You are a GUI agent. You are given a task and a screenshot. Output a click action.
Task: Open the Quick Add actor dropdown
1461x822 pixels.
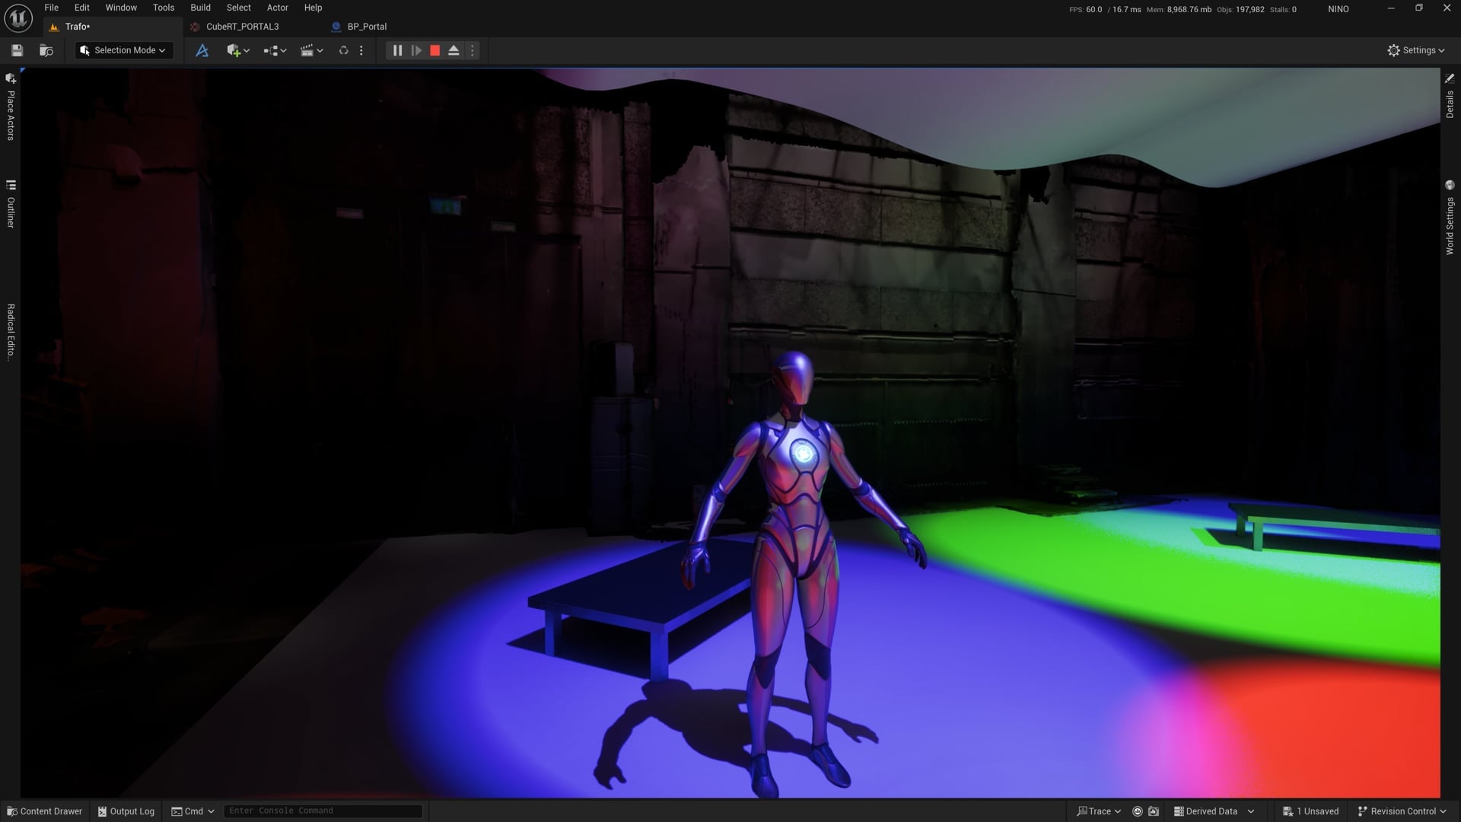pos(238,50)
